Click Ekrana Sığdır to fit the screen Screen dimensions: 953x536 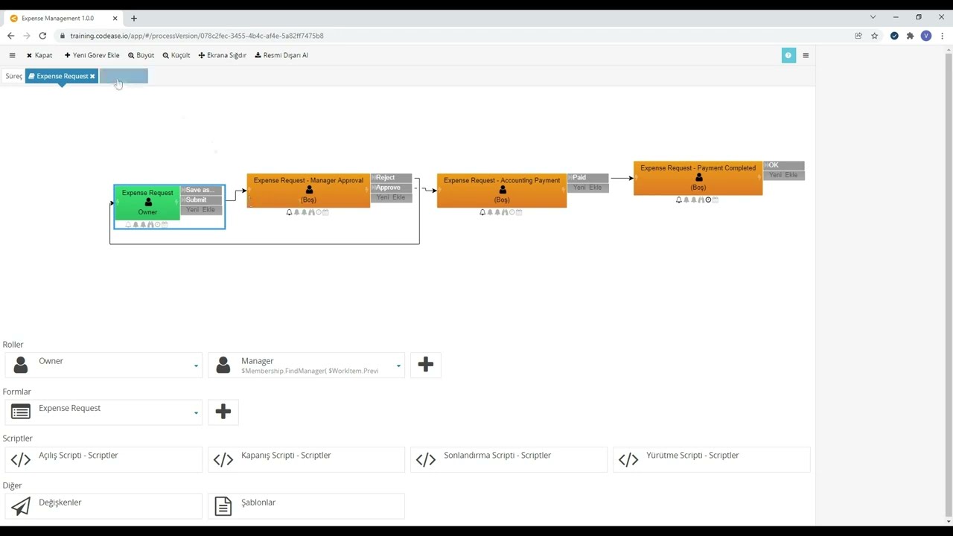pyautogui.click(x=222, y=55)
